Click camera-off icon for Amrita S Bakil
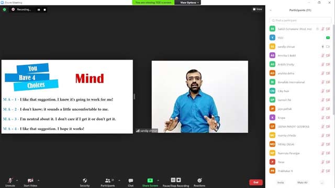The image size is (335, 188). pos(328,56)
